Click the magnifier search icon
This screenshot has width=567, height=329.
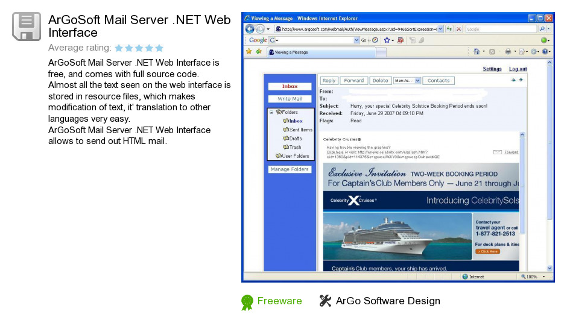tap(542, 29)
